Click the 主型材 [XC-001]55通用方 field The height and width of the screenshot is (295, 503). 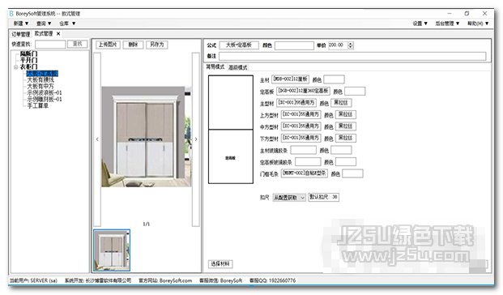[x=296, y=103]
